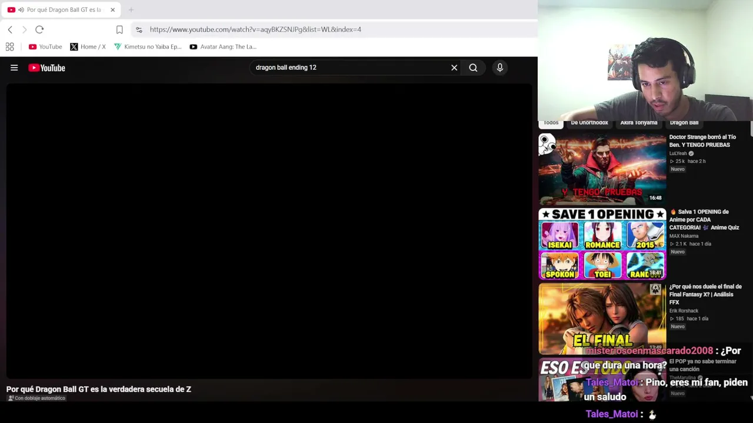The image size is (753, 423).
Task: Open '¿Por qué nos duele el final' title
Action: (705, 294)
